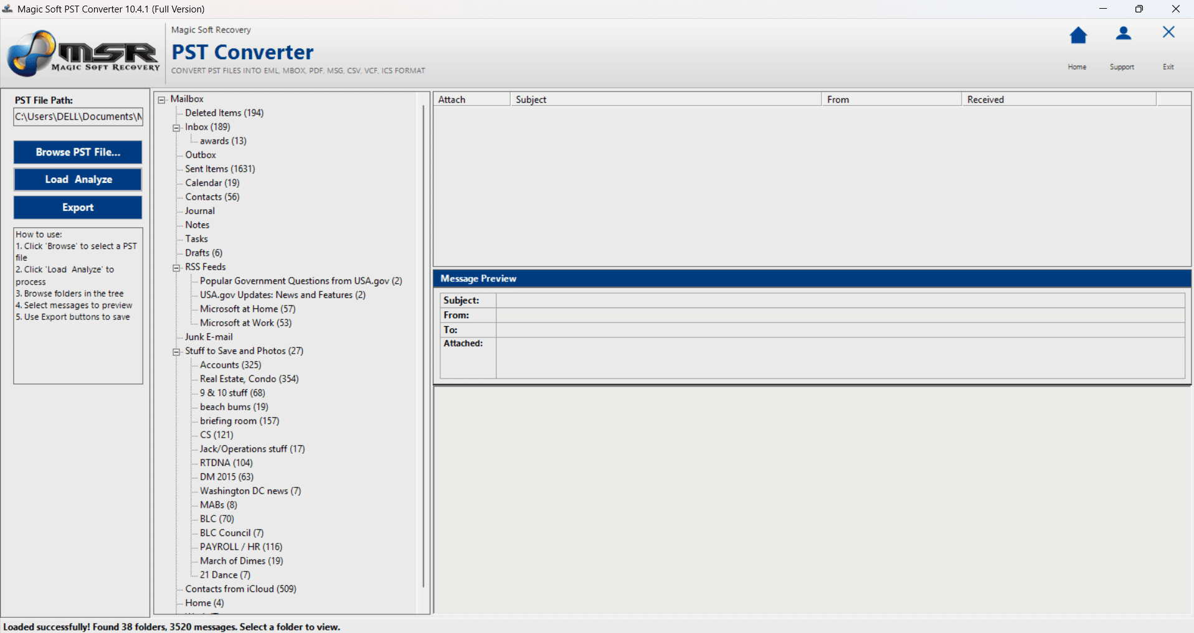Viewport: 1194px width, 633px height.
Task: Click the folder tree vertical scrollbar
Action: pos(424,345)
